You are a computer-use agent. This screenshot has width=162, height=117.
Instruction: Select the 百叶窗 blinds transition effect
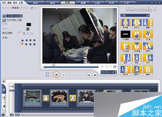pyautogui.click(x=125, y=24)
